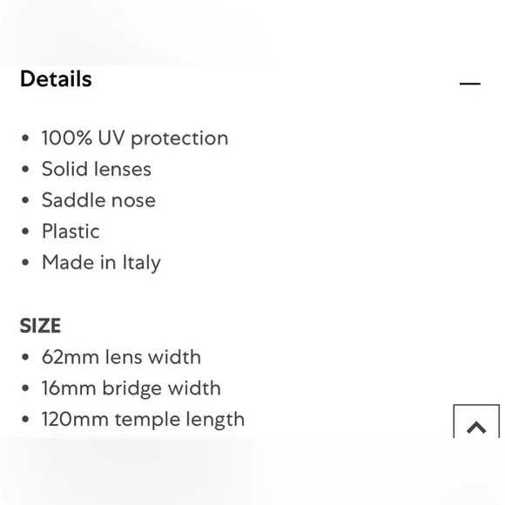Click the Saddle nose bullet item
This screenshot has height=505, width=505.
click(98, 200)
